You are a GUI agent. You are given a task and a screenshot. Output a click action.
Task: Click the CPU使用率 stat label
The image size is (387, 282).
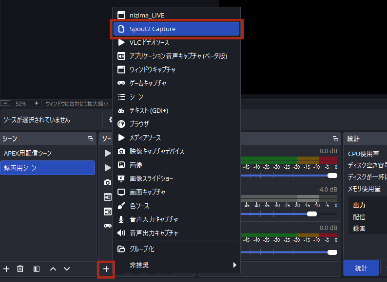click(x=363, y=154)
